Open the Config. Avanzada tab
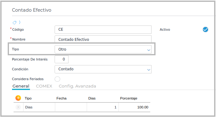216x117 pixels. click(x=77, y=86)
